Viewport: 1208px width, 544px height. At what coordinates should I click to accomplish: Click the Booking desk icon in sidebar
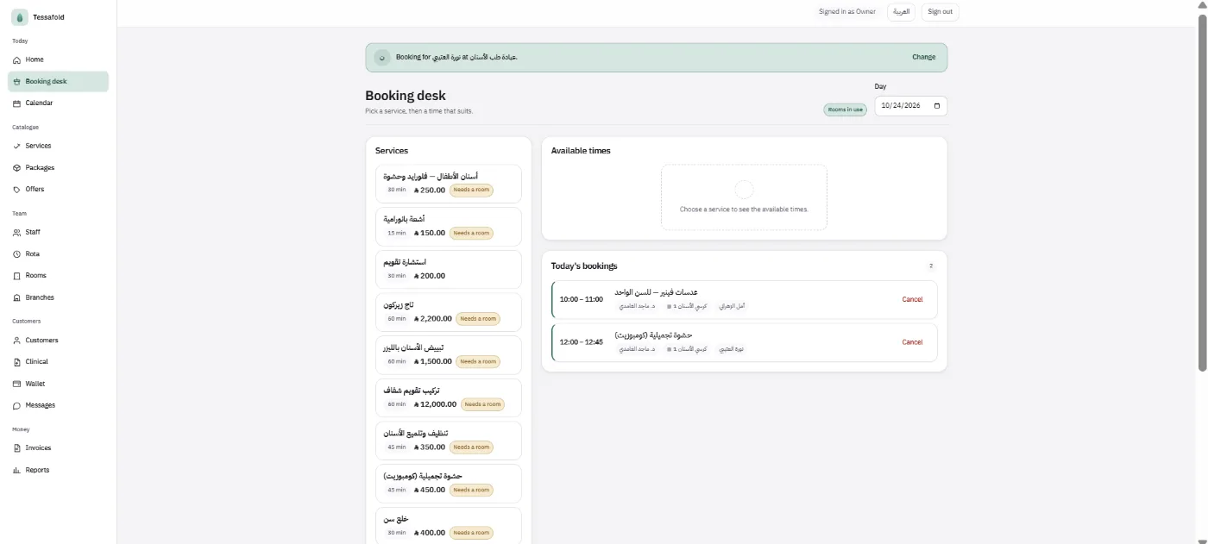pyautogui.click(x=17, y=82)
